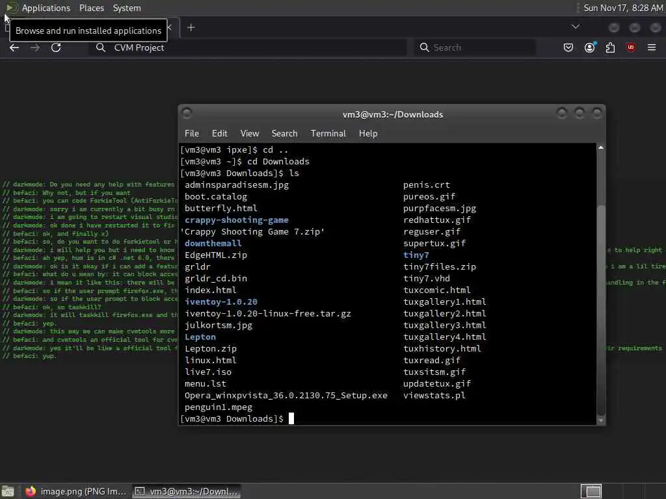666x499 pixels.
Task: Open the terminal Help menu
Action: pos(368,134)
